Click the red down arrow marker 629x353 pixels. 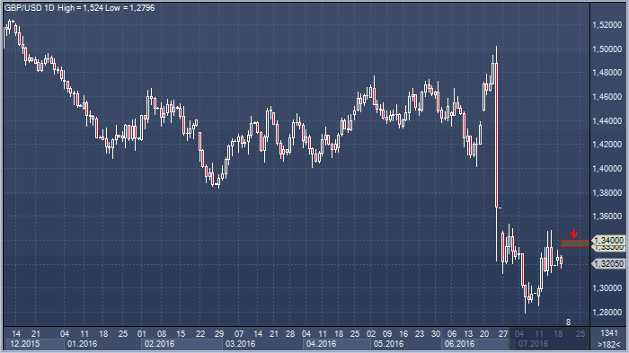point(573,234)
